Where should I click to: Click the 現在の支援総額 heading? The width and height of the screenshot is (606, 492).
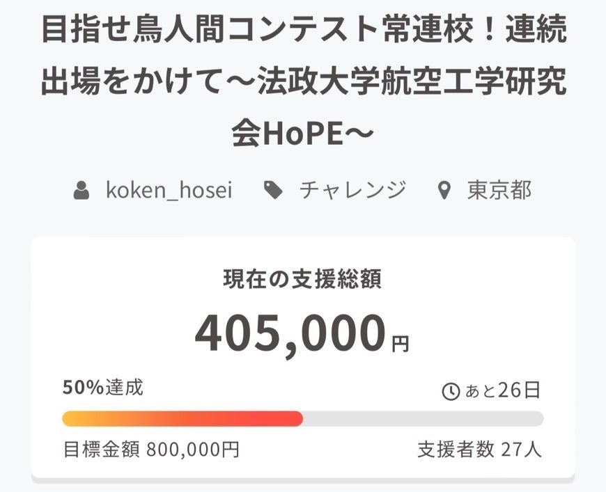point(302,279)
